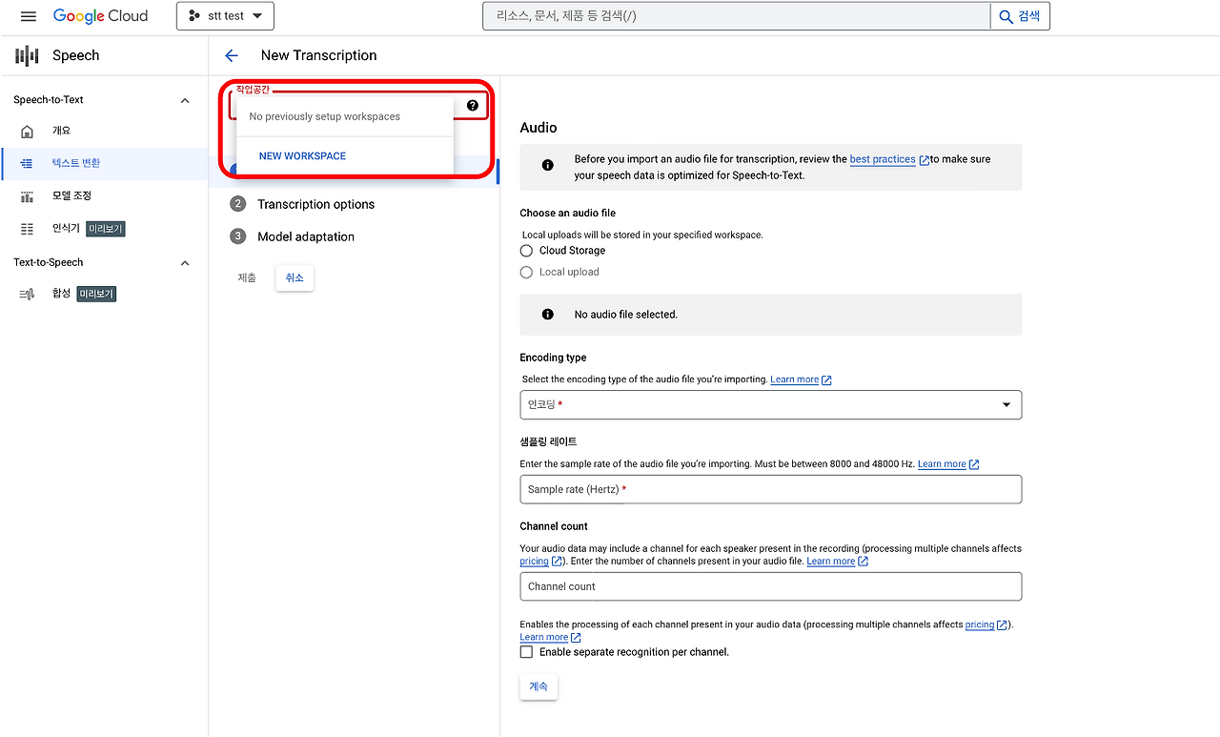Open pricing link in separate-channel processing description

[986, 624]
